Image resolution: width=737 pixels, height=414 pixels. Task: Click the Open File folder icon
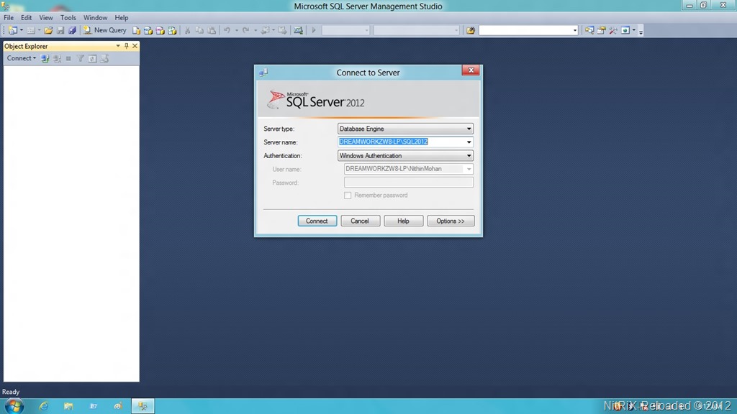click(x=49, y=30)
